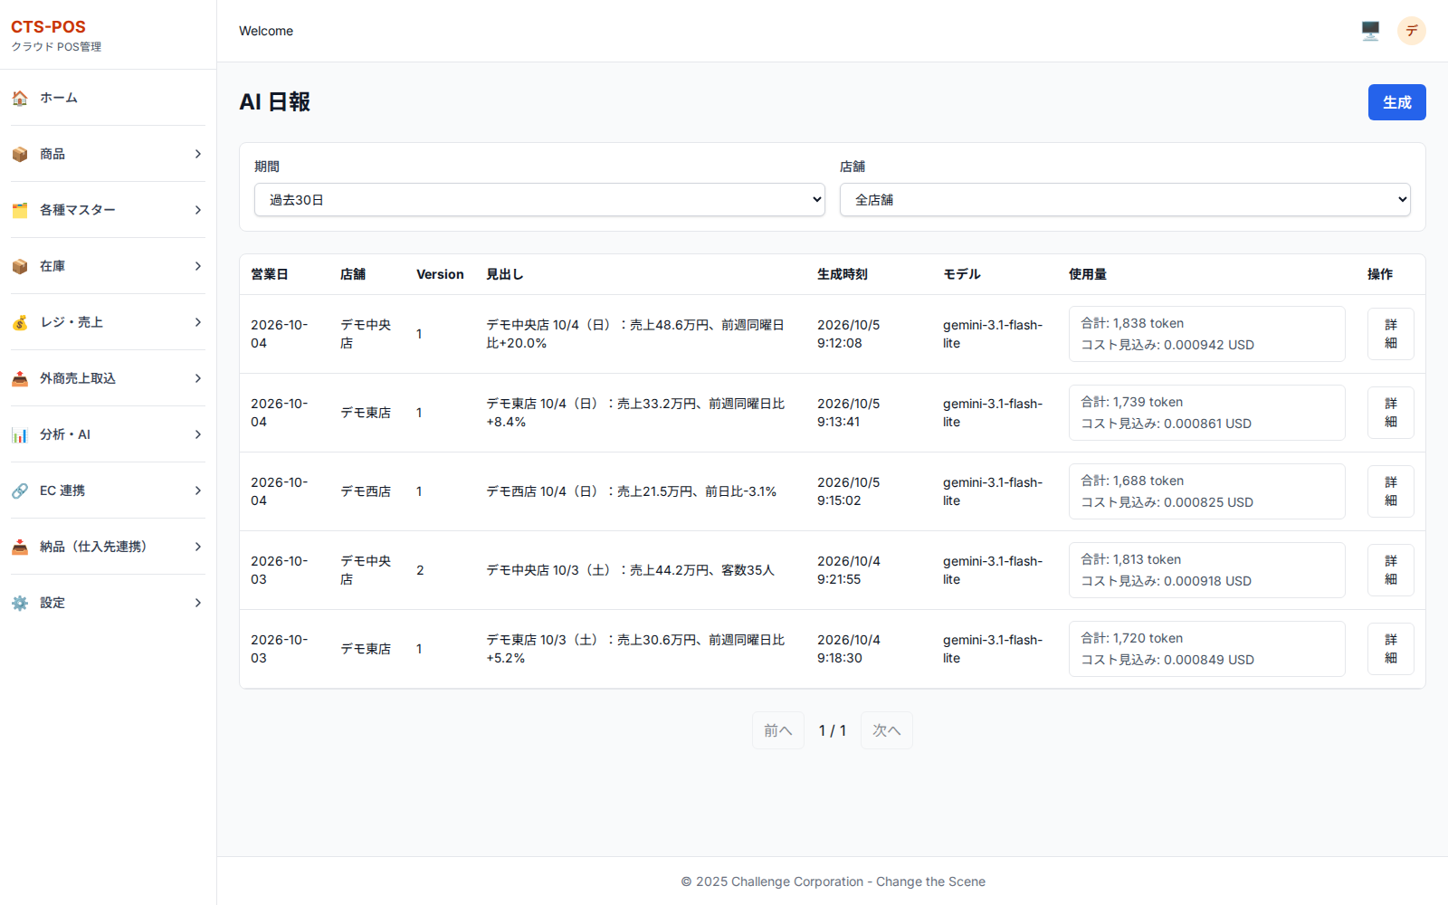Click the 営業日 column header

tap(270, 274)
